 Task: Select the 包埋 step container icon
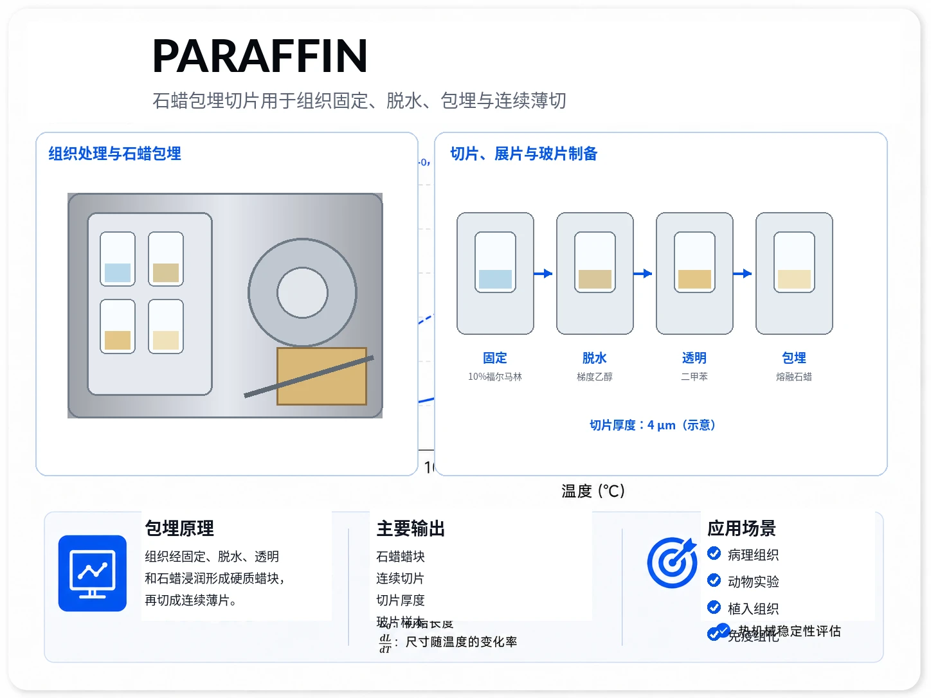[794, 274]
